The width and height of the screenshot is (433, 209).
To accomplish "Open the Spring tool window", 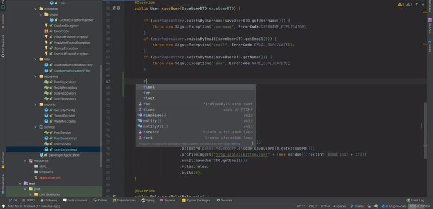I will [148, 200].
